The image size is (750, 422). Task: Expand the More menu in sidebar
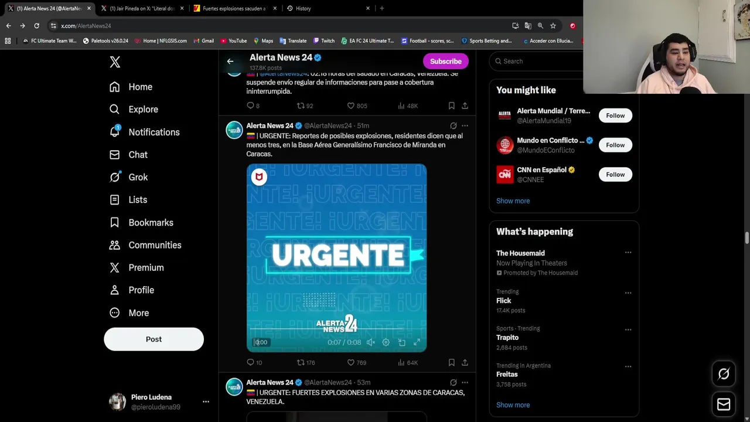[129, 313]
